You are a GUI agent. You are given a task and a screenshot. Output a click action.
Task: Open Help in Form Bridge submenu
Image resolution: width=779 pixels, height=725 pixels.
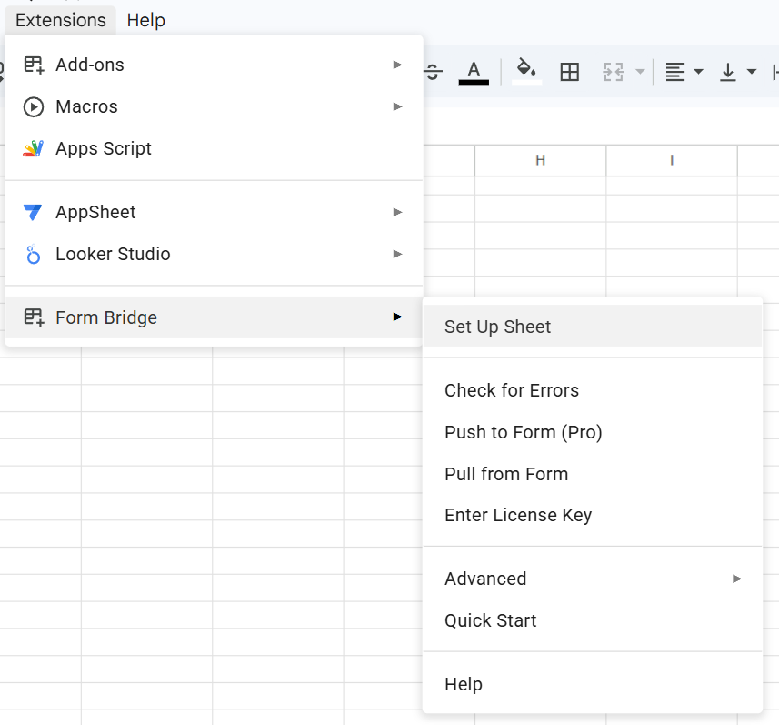point(592,684)
